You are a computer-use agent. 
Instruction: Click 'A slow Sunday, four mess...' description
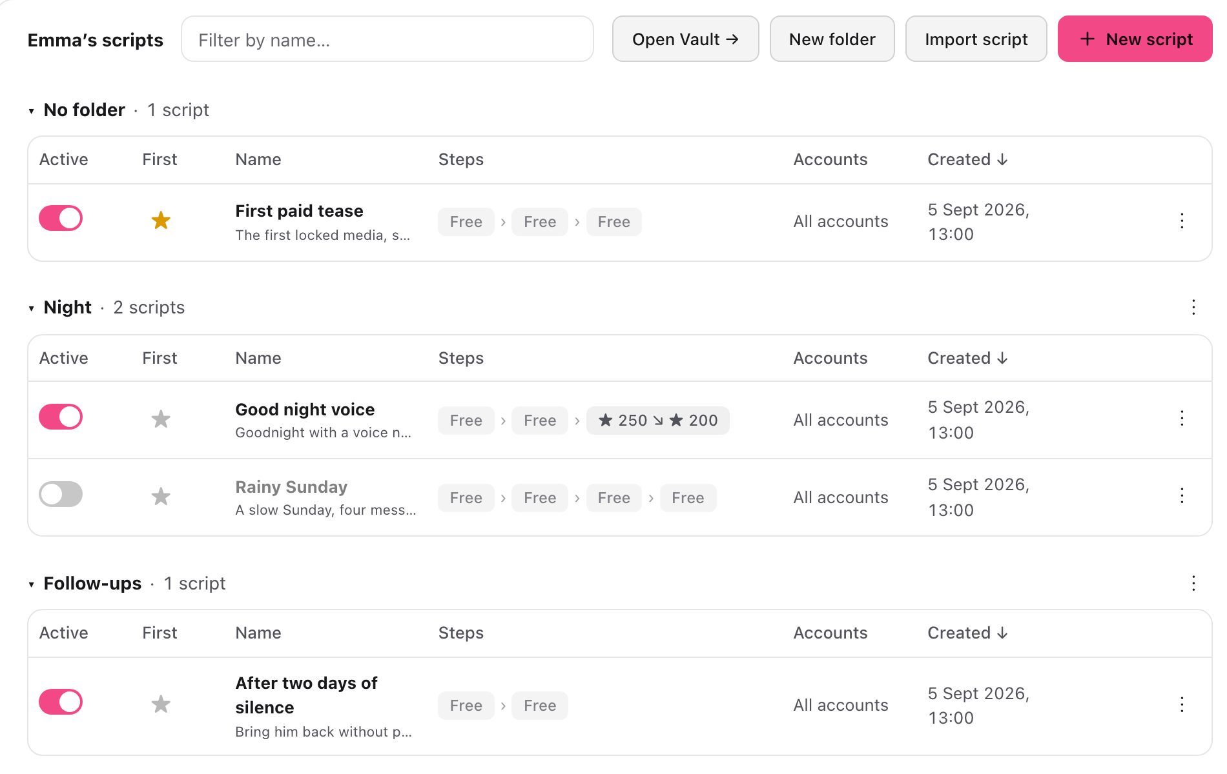click(325, 510)
